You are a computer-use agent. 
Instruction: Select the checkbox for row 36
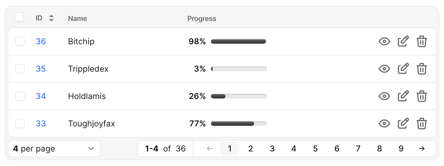20,42
